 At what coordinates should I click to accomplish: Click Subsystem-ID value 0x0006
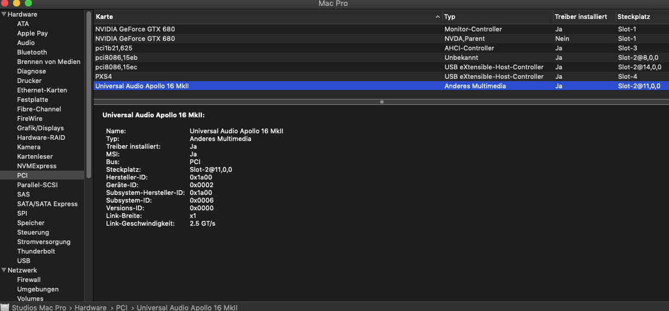click(201, 200)
